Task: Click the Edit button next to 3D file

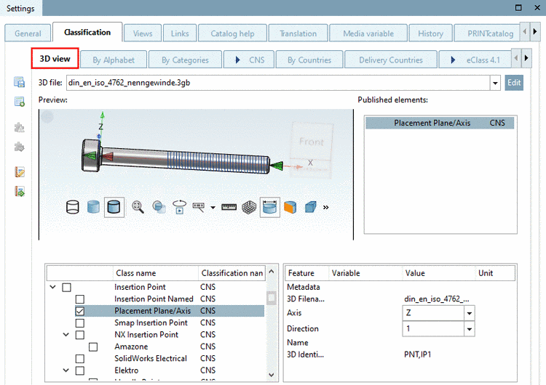Action: coord(514,83)
